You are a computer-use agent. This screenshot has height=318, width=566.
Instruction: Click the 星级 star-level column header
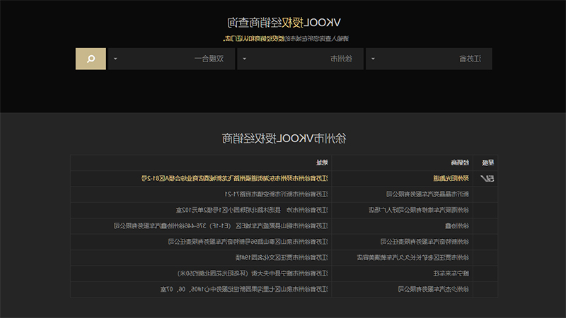488,163
